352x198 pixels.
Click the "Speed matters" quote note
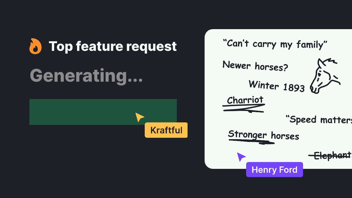319,120
